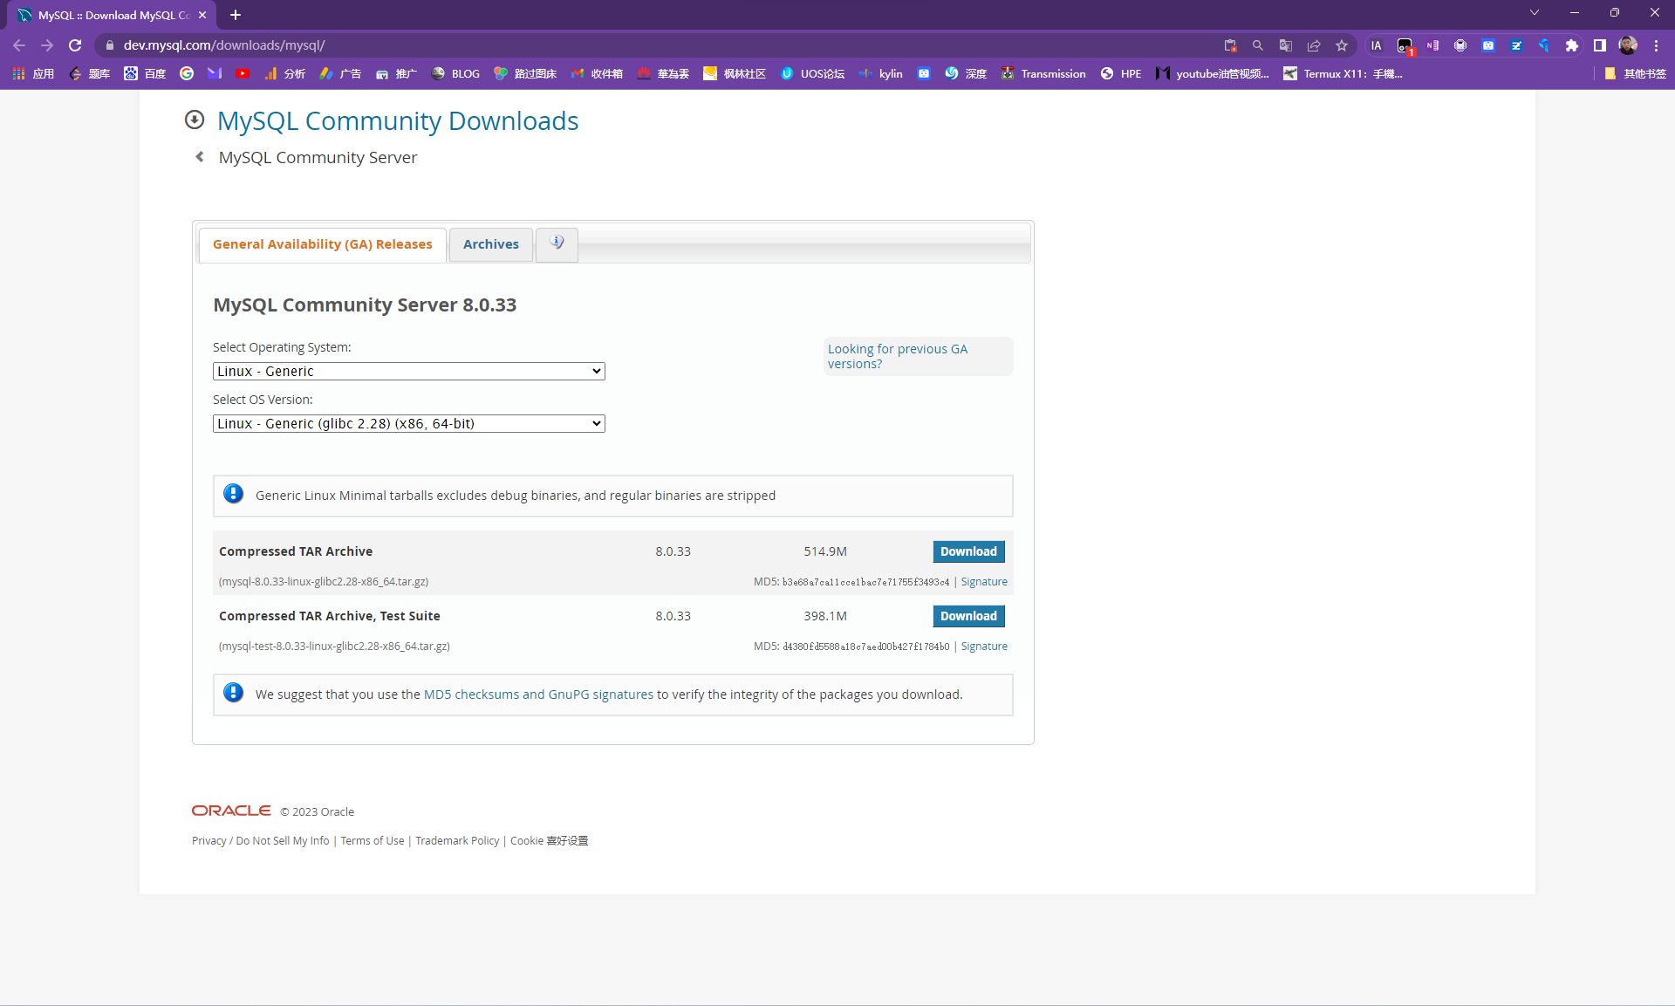Open the UOS论坛 bookmark
1675x1006 pixels.
coord(812,73)
